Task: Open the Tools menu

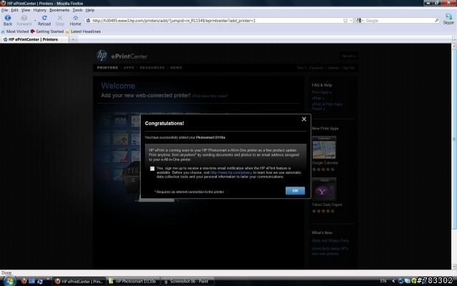Action: coord(78,10)
